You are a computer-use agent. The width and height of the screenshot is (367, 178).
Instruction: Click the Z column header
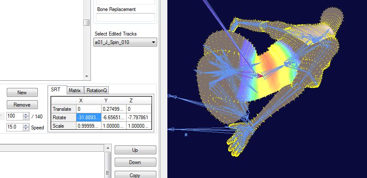click(x=139, y=101)
